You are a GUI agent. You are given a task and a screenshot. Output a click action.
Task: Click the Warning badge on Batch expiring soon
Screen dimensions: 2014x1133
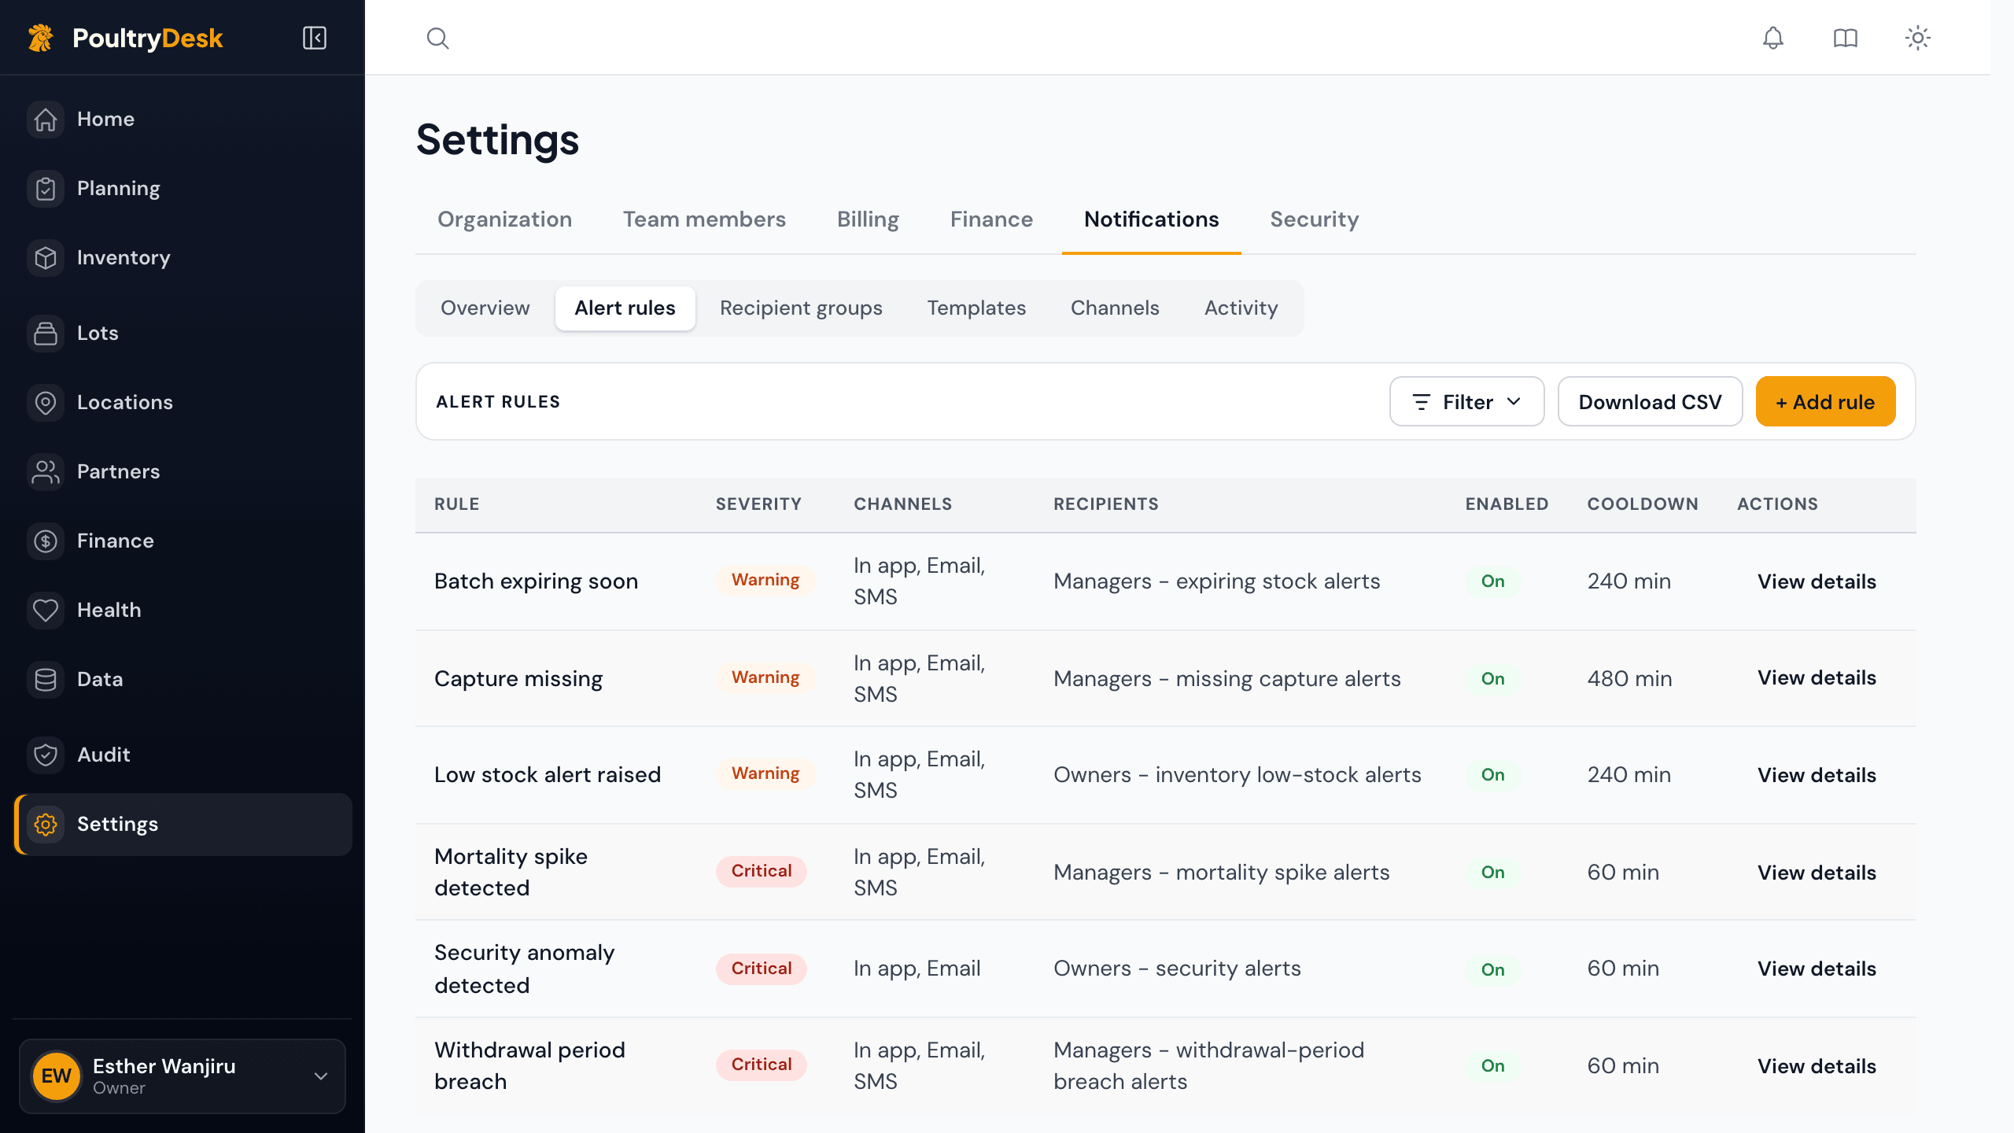765,581
